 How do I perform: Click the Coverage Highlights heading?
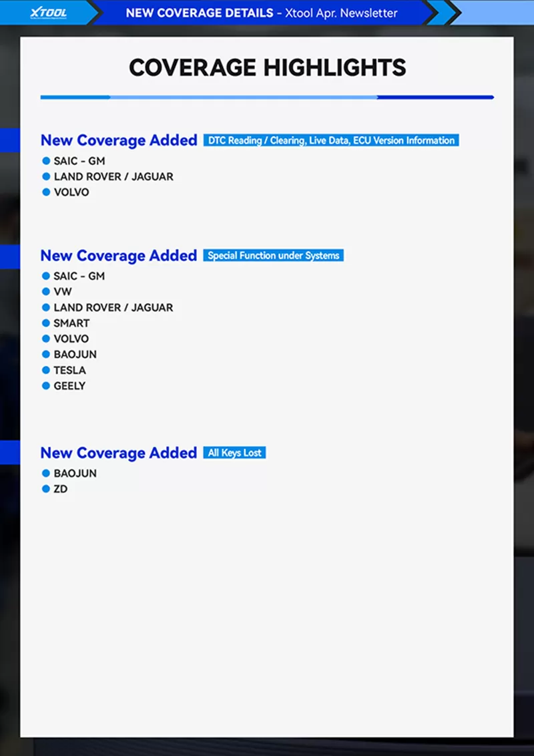pyautogui.click(x=267, y=67)
